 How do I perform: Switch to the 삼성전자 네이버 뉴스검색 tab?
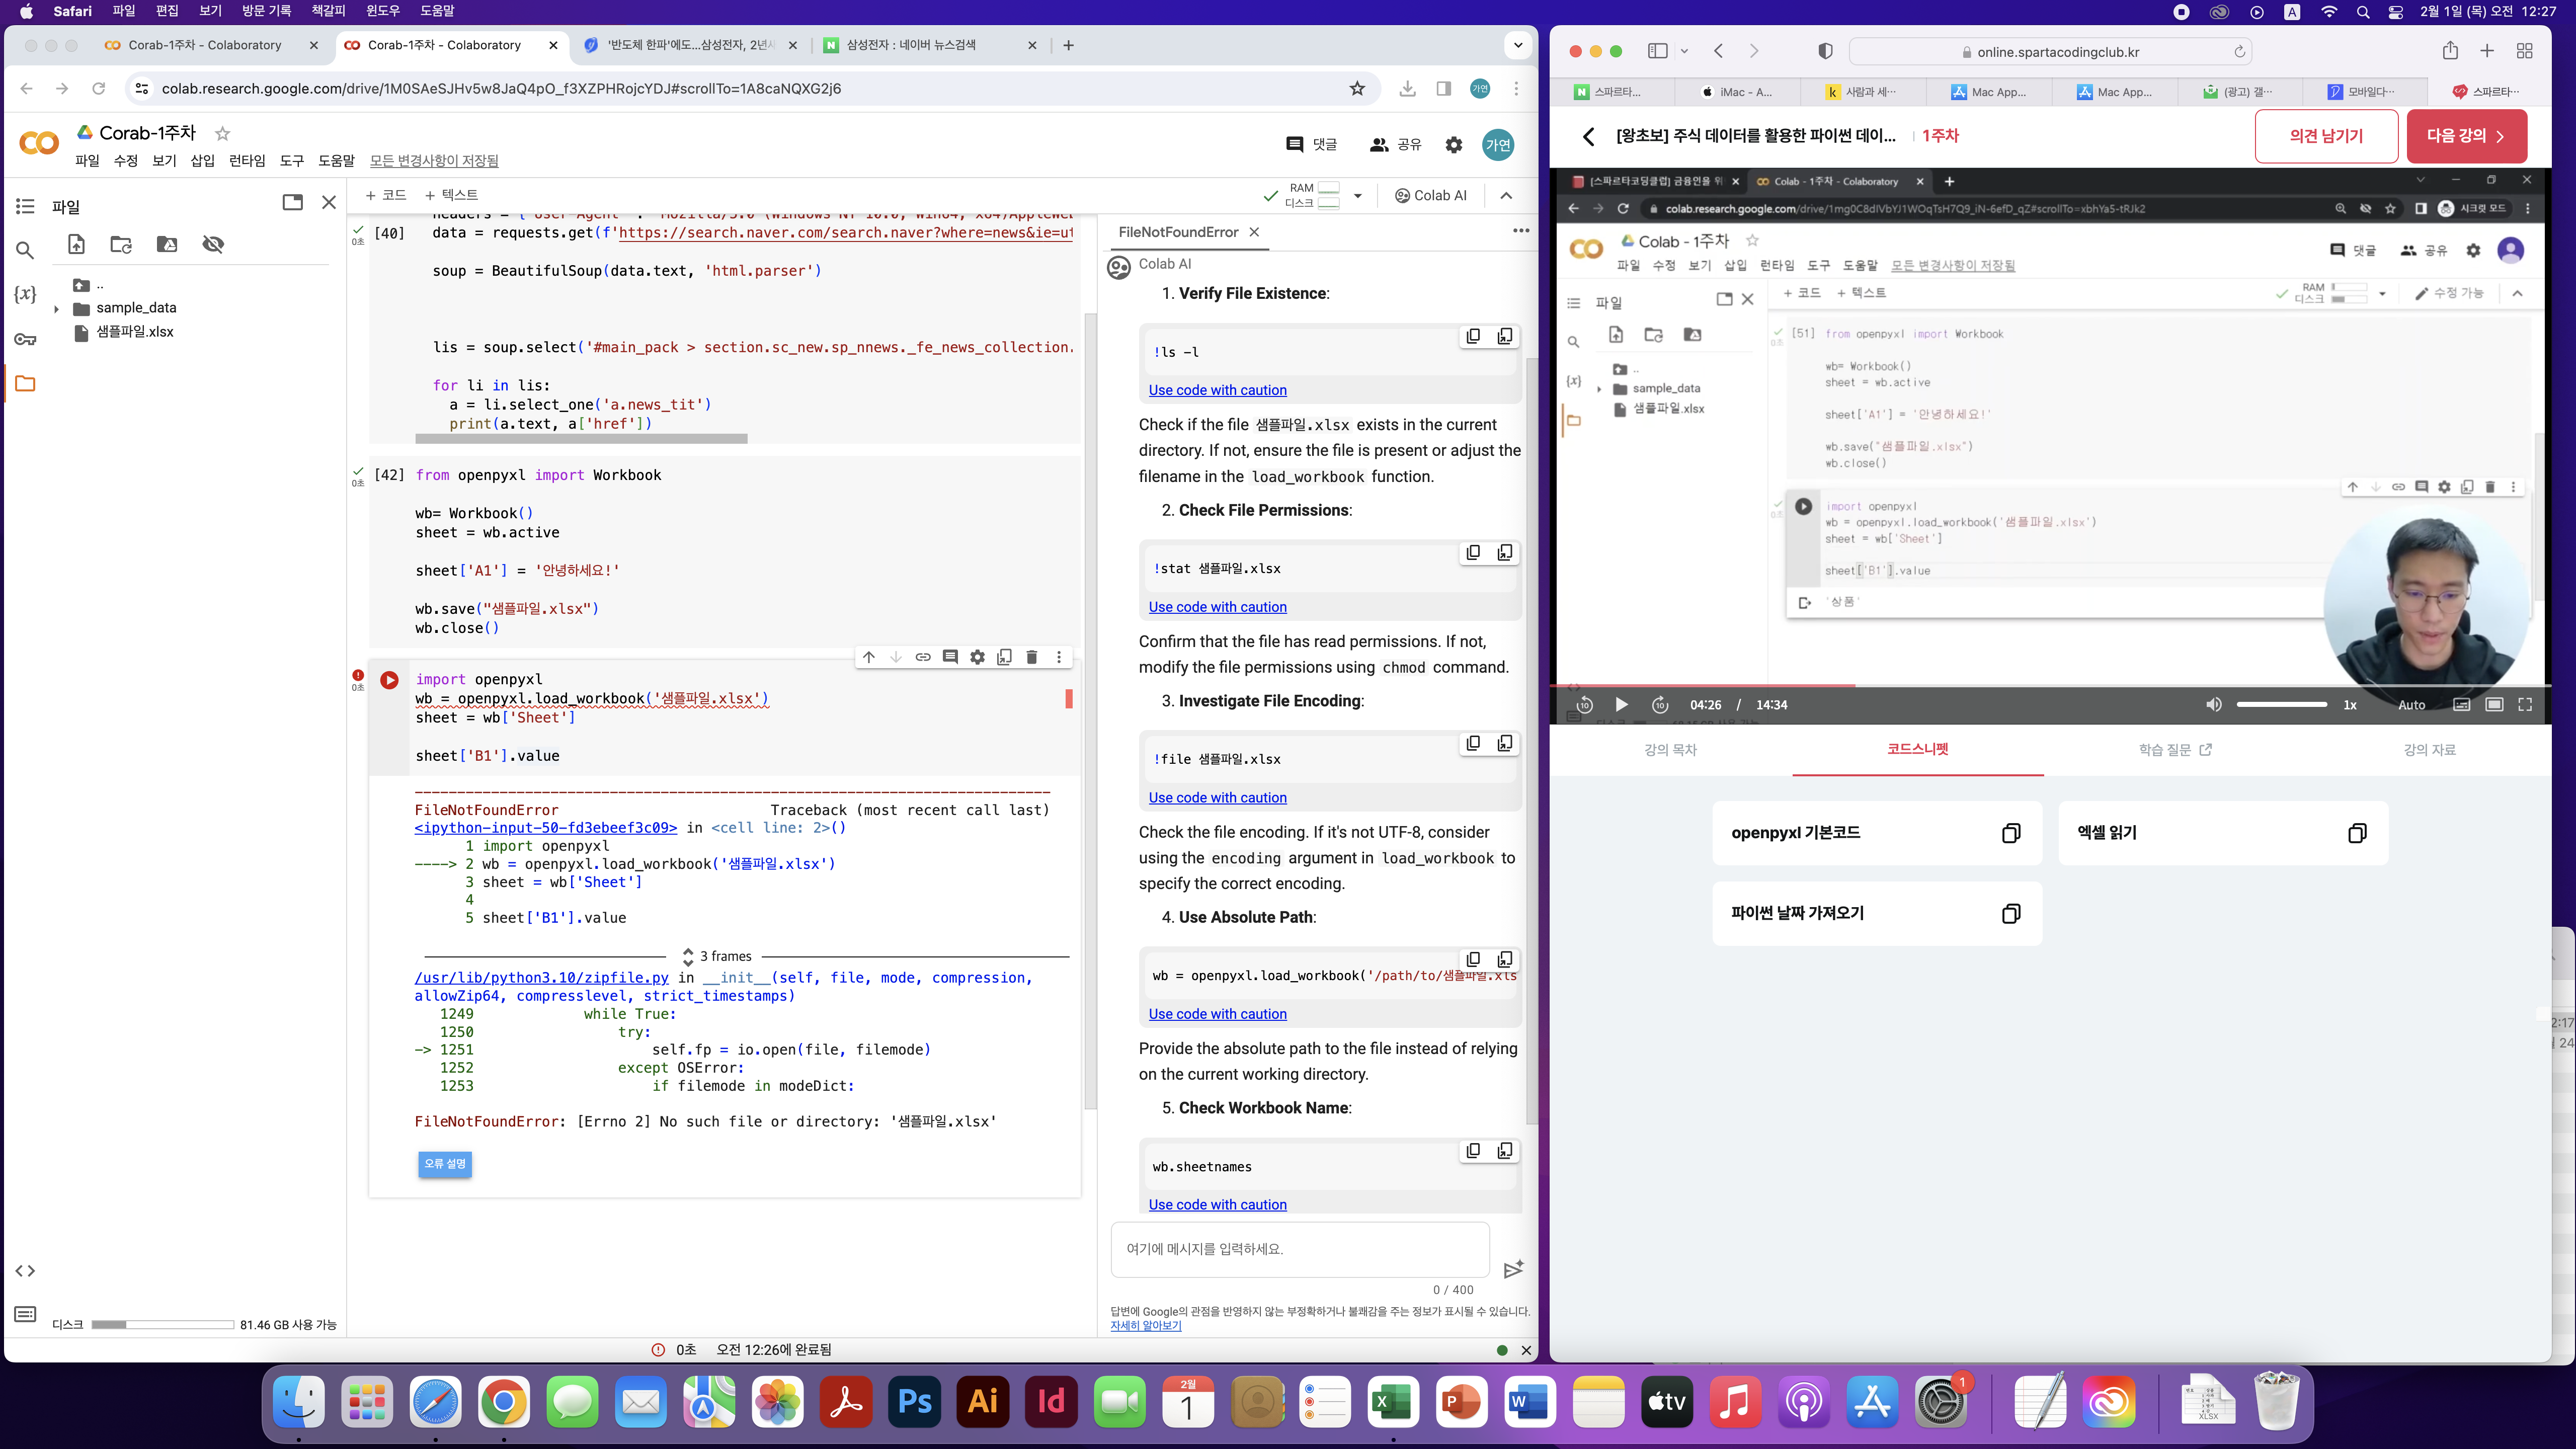929,45
